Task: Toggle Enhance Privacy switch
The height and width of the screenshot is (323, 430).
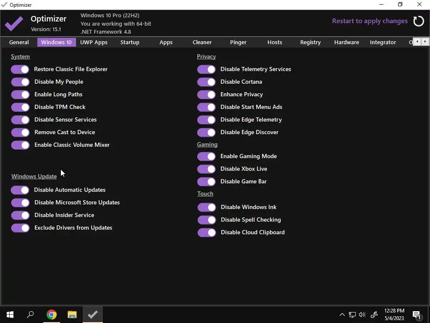Action: coord(206,95)
